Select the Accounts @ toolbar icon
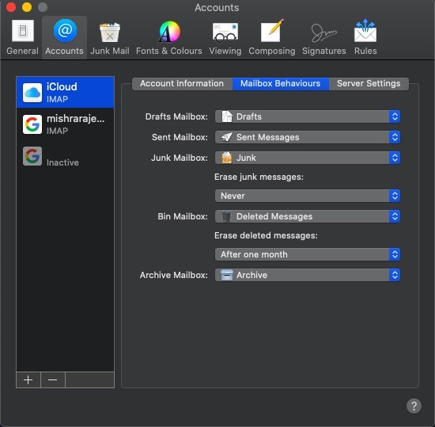This screenshot has height=427, width=435. (64, 37)
